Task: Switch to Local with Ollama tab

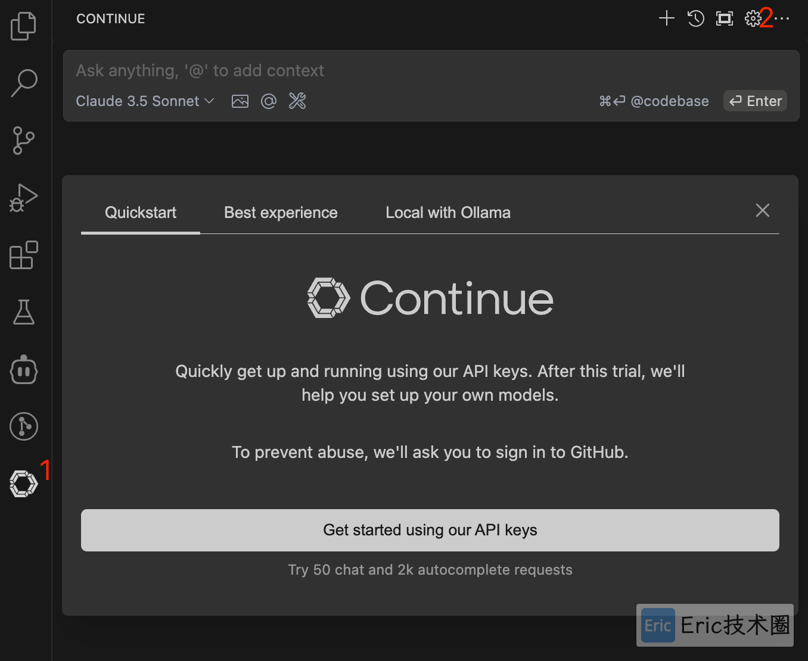Action: click(x=448, y=213)
